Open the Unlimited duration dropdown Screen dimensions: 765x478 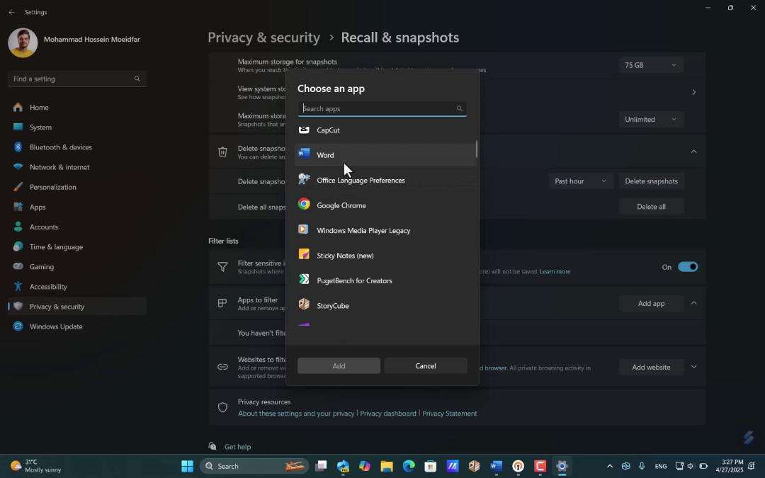tap(651, 119)
